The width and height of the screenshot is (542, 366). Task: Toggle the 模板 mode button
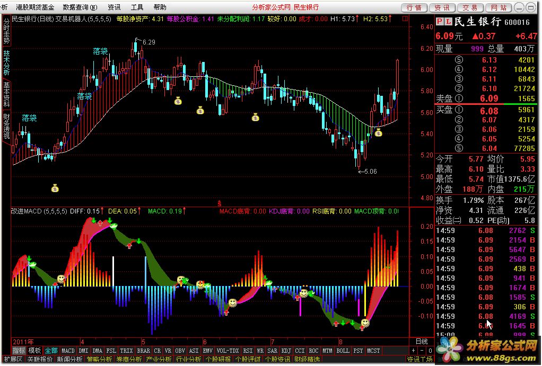tap(34, 351)
